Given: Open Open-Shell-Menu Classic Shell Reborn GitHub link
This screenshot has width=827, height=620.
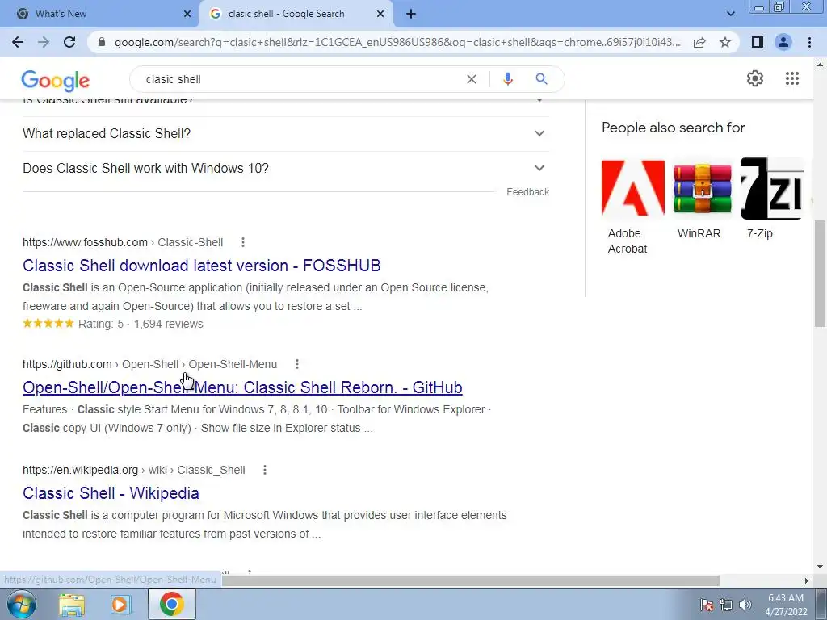Looking at the screenshot, I should coord(242,387).
